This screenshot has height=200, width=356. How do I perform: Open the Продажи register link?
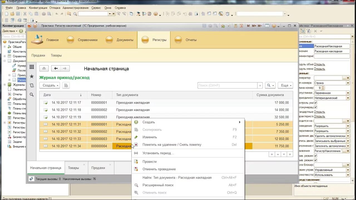coord(38,56)
